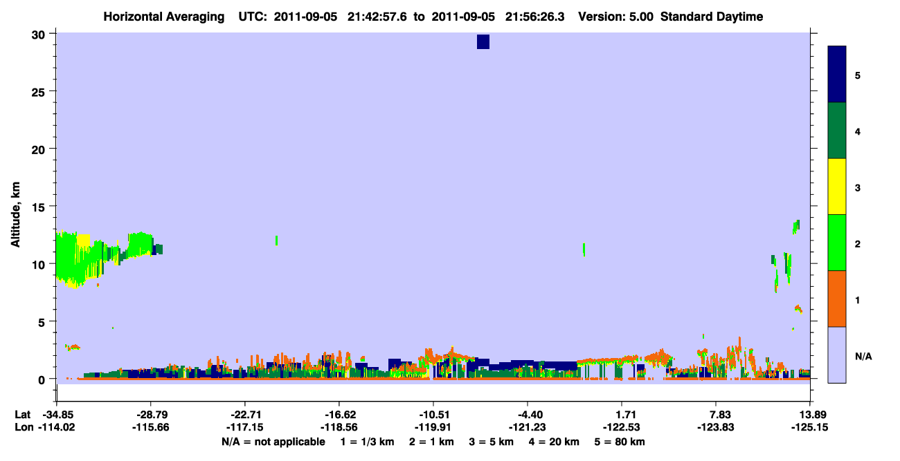This screenshot has width=900, height=461.
Task: Click "Standard Daytime" in the title
Action: [712, 17]
